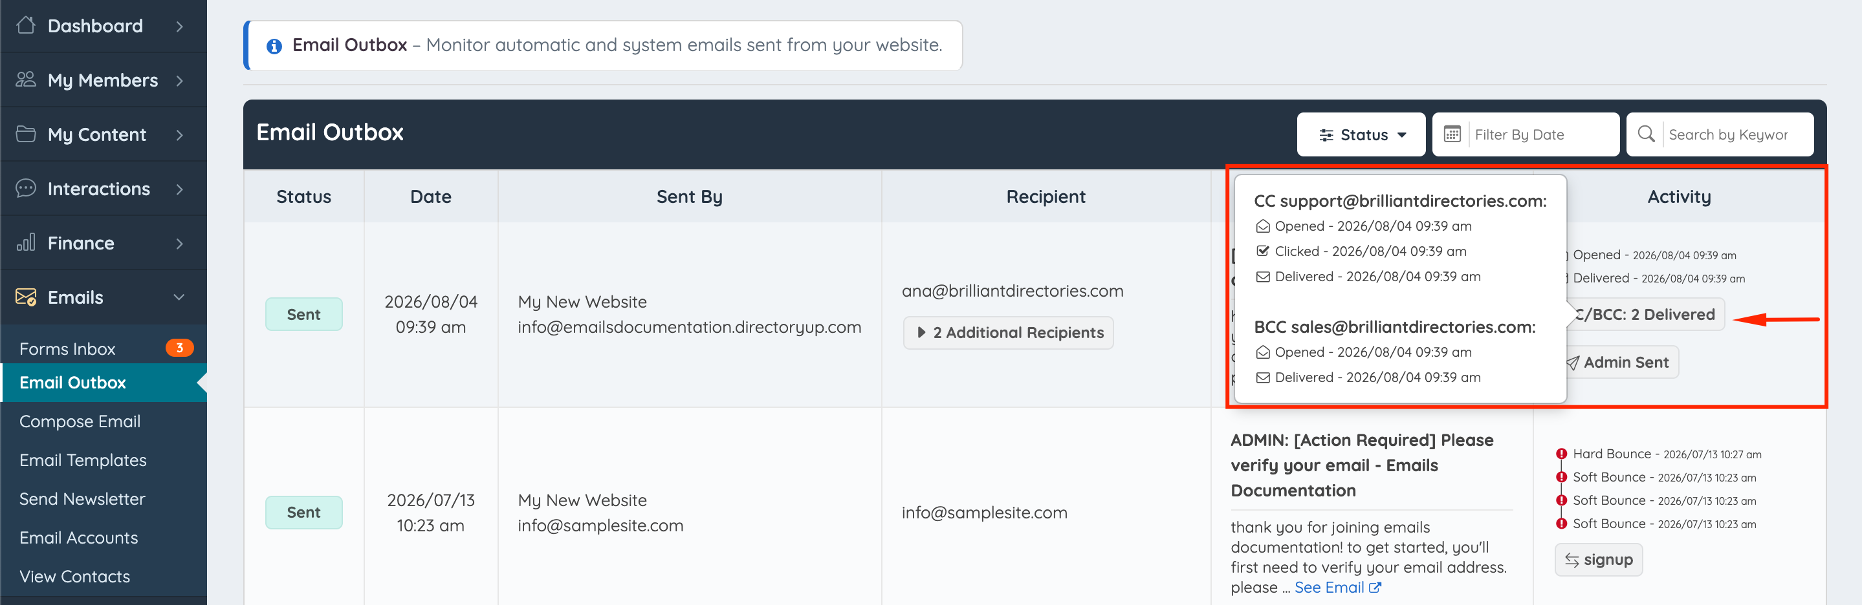Collapse the Emails menu chevron
Viewport: 1862px width, 605px height.
coord(179,297)
